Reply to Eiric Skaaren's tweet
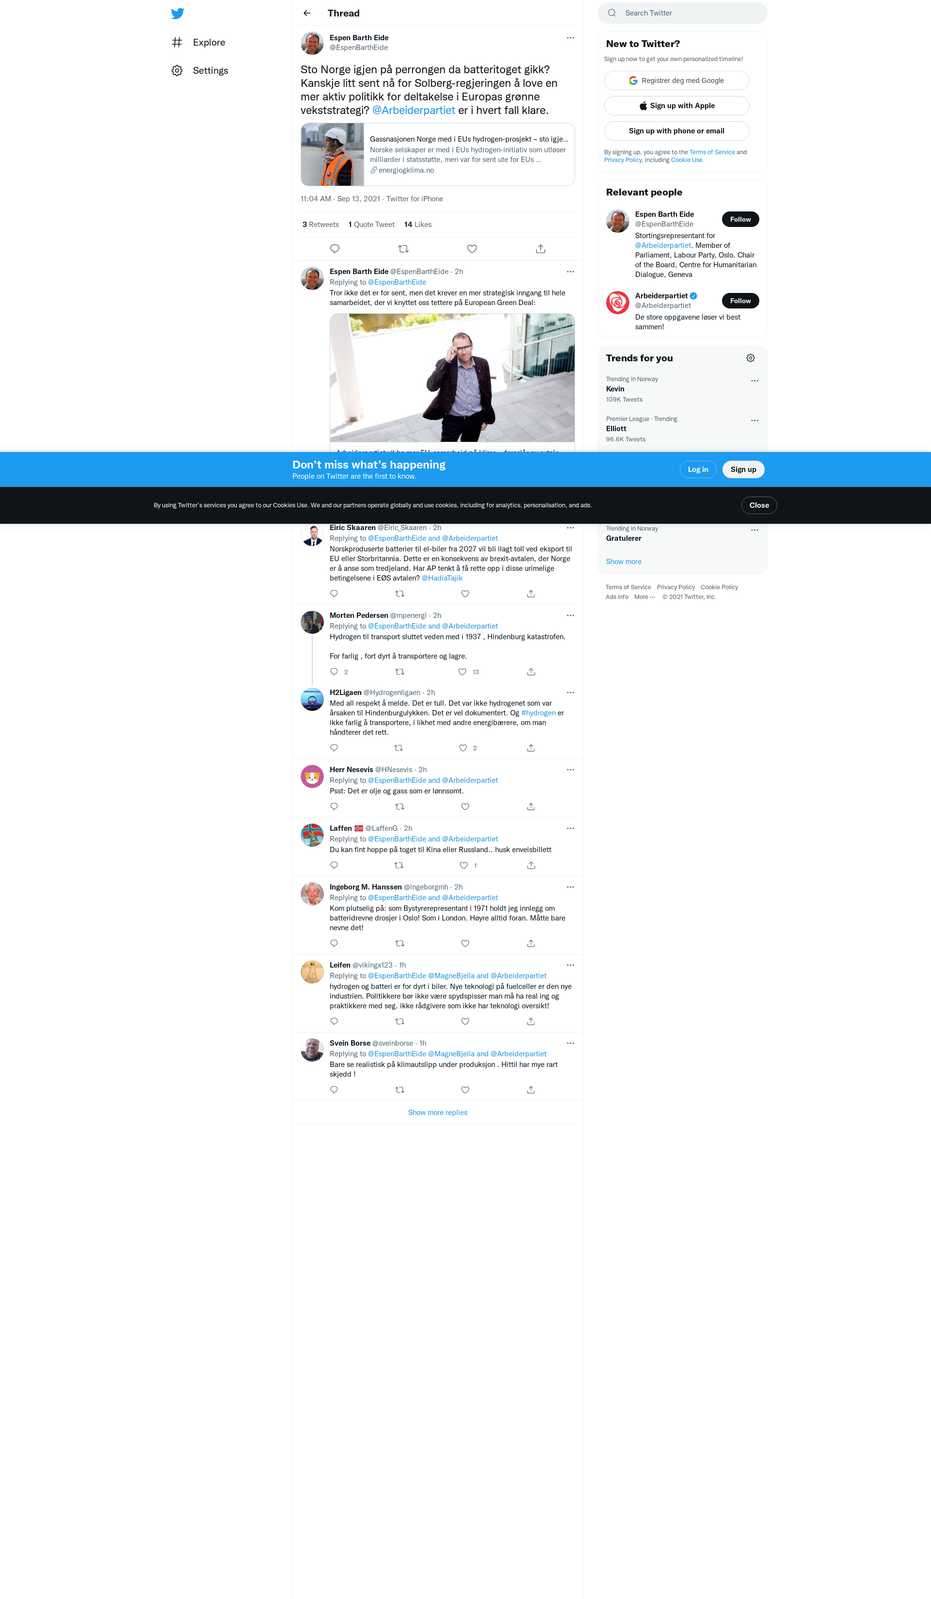The width and height of the screenshot is (931, 1599). point(334,594)
